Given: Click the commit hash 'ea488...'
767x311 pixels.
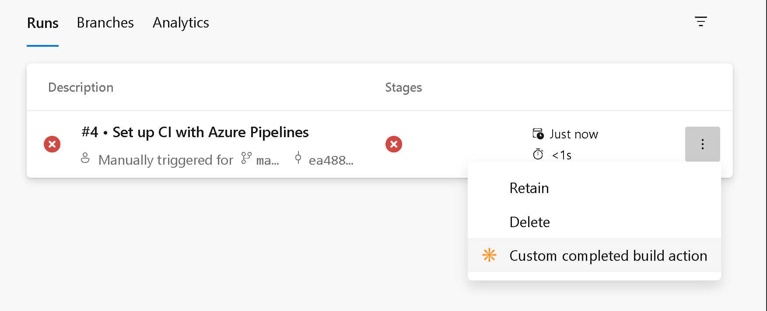Looking at the screenshot, I should (x=330, y=160).
